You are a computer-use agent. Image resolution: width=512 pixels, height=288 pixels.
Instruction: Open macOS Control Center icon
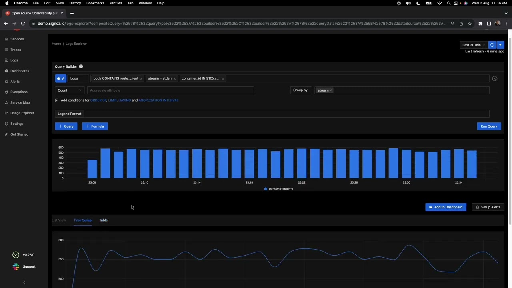(x=456, y=3)
